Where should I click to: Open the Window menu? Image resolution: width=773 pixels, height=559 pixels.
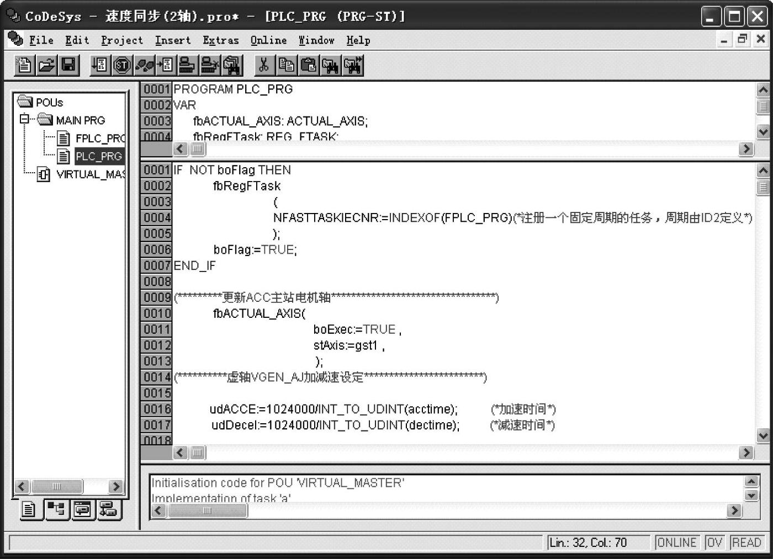coord(316,40)
